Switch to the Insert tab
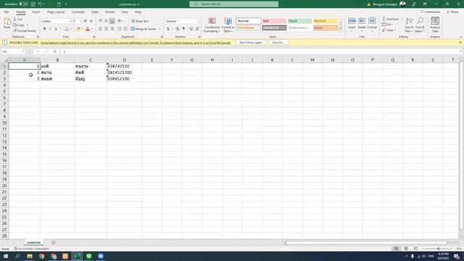This screenshot has width=464, height=261. (x=36, y=12)
